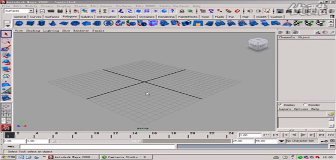Click the first checkered UV shelf icon
This screenshot has width=336, height=160.
pyautogui.click(x=298, y=23)
